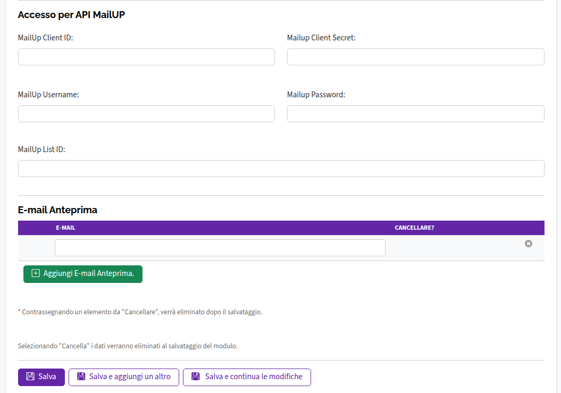
Task: Click the CANCELLARE? column header
Action: point(414,228)
